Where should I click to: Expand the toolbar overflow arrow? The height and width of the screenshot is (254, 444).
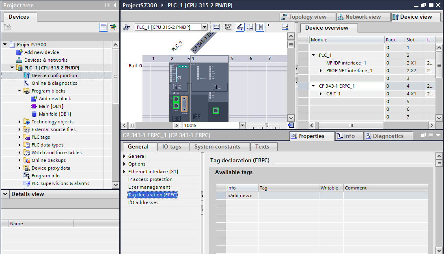(268, 25)
